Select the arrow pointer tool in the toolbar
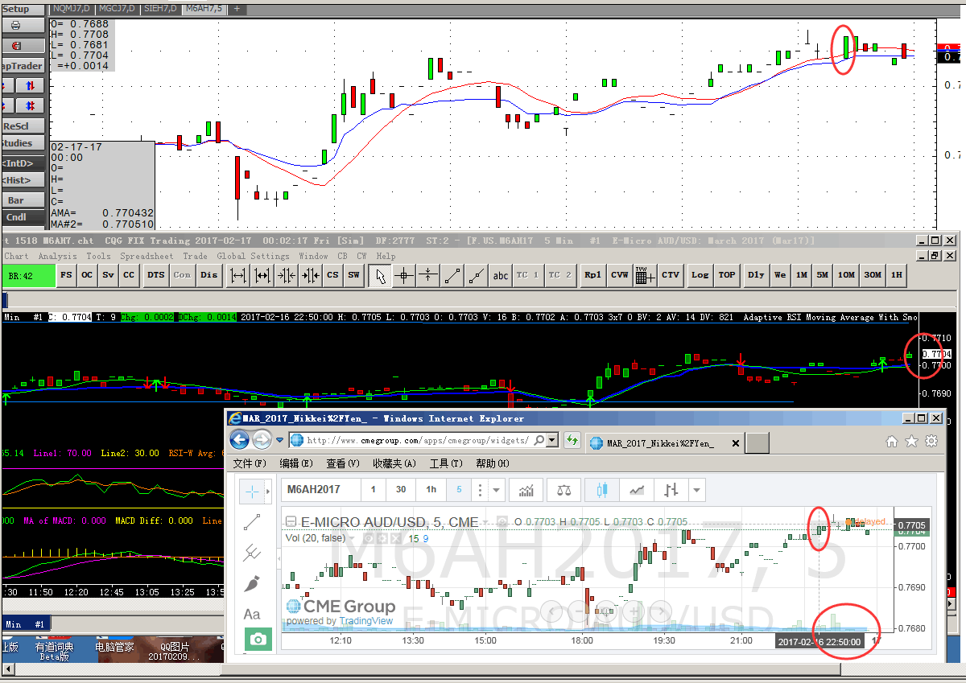Image resolution: width=966 pixels, height=683 pixels. tap(380, 275)
